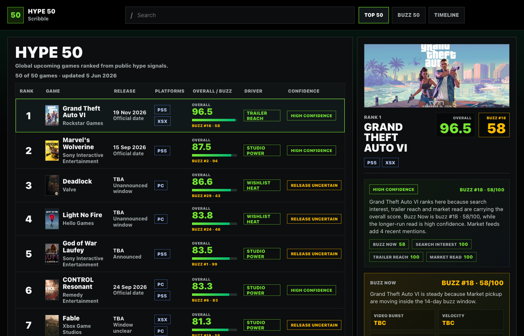Click the XSX badge in detail panel
The height and width of the screenshot is (336, 524).
click(x=390, y=163)
